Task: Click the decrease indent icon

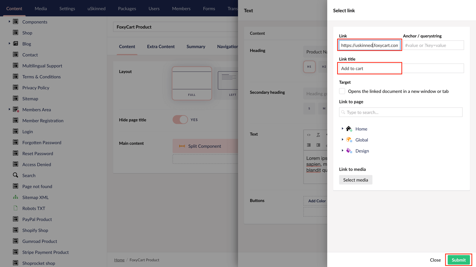Action: (309, 145)
